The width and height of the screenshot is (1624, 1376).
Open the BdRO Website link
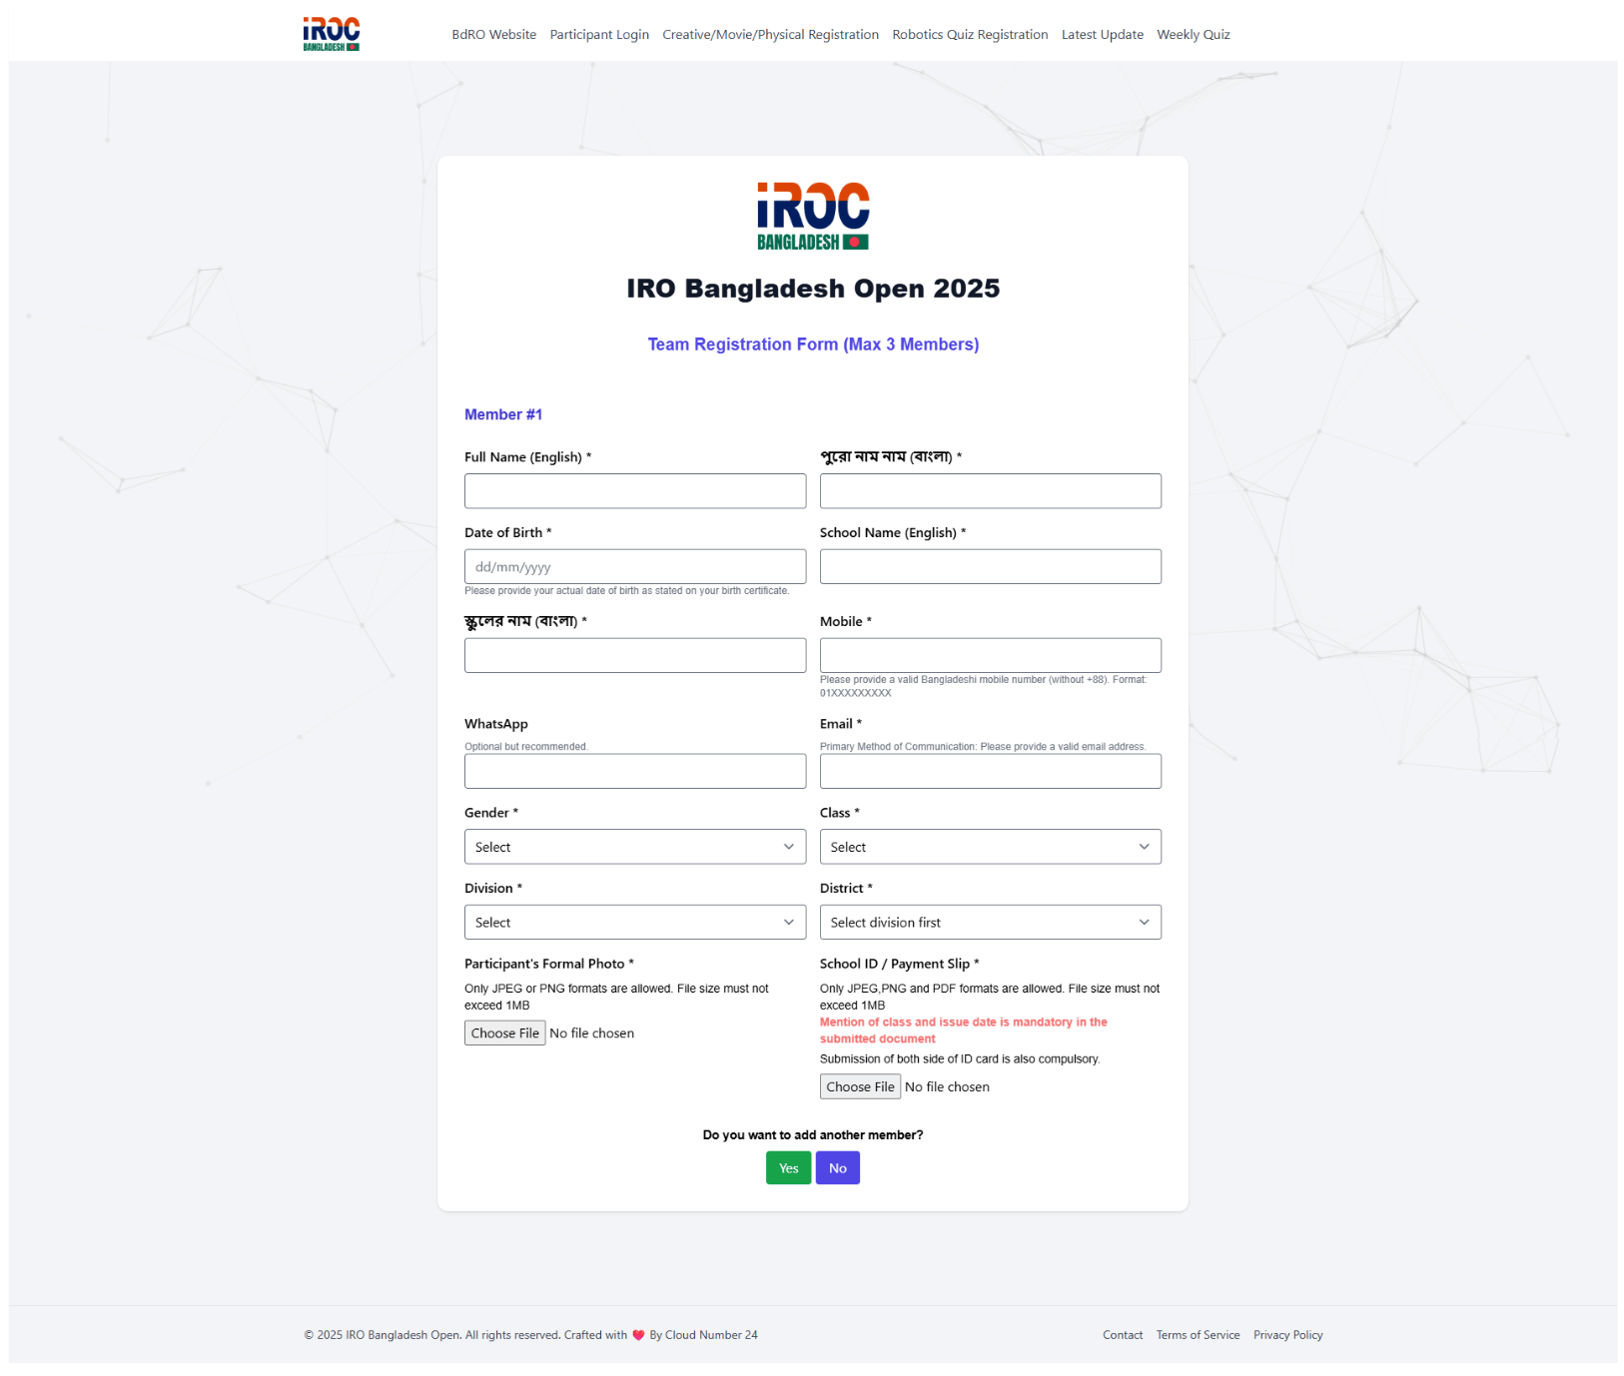tap(493, 34)
